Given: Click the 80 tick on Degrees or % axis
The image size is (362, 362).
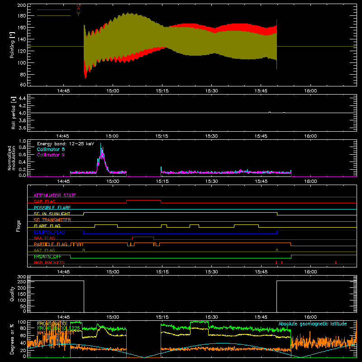Looking at the screenshot, I should [24, 328].
